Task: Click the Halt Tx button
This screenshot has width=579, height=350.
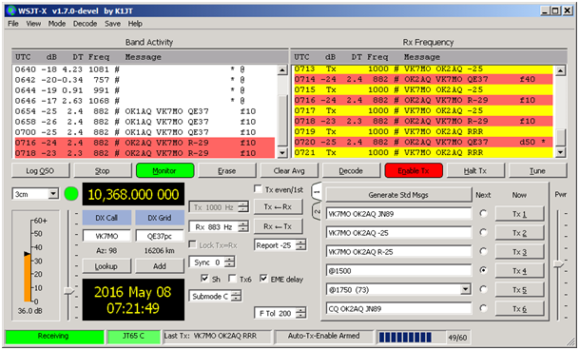Action: pyautogui.click(x=475, y=171)
